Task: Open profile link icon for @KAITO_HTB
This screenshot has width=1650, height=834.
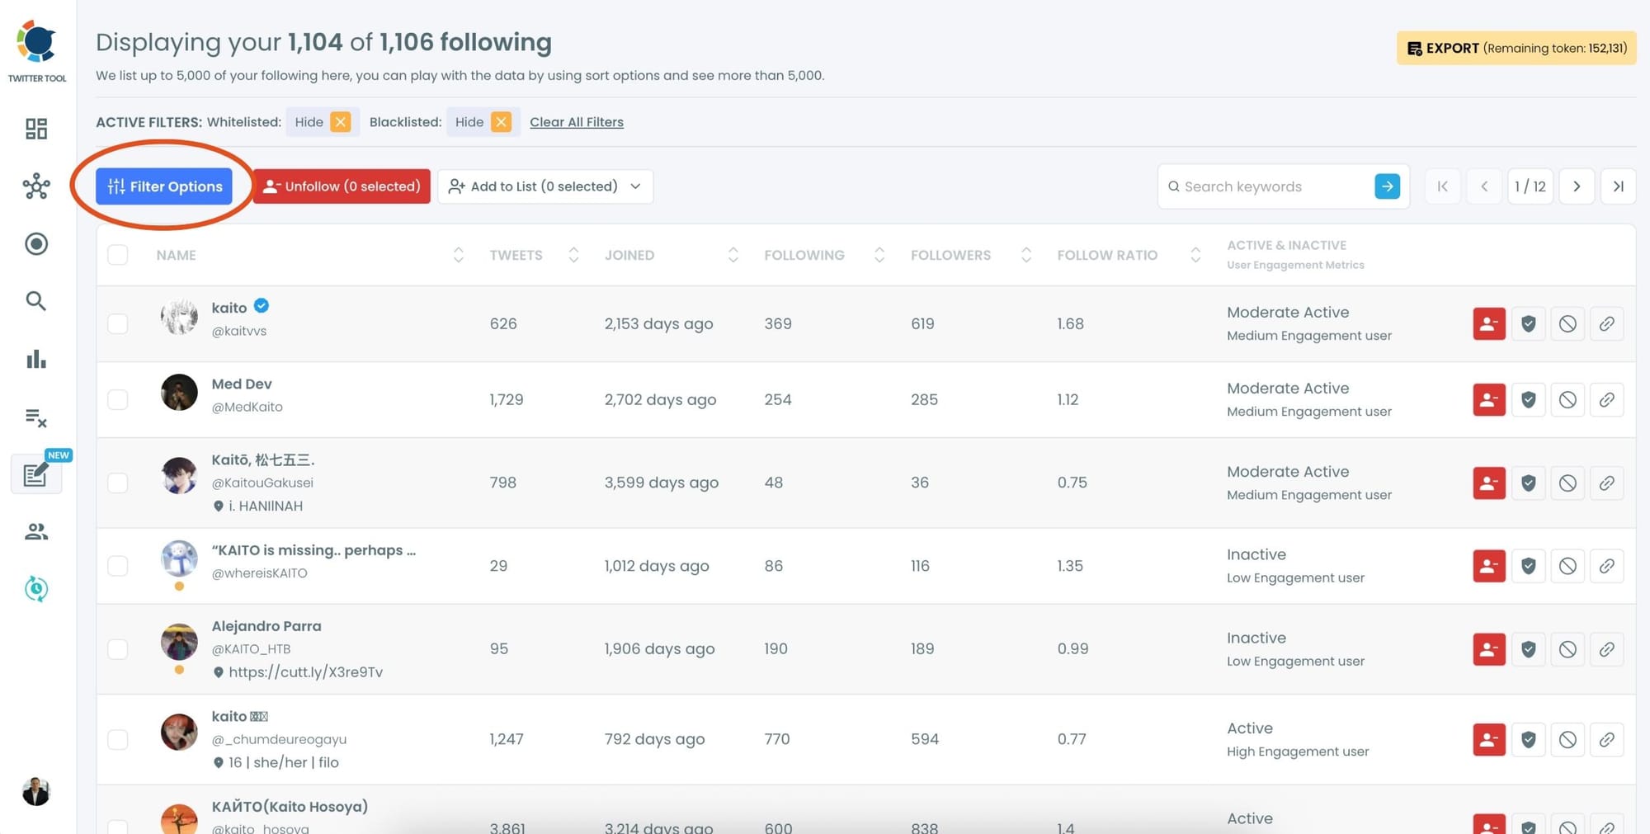Action: [x=1607, y=649]
